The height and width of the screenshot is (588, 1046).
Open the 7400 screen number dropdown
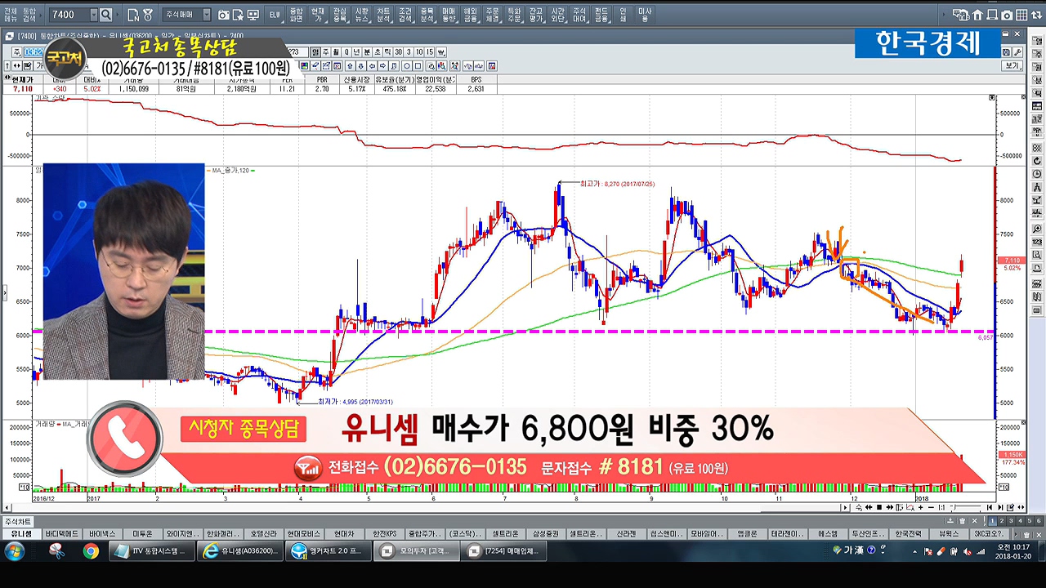94,15
